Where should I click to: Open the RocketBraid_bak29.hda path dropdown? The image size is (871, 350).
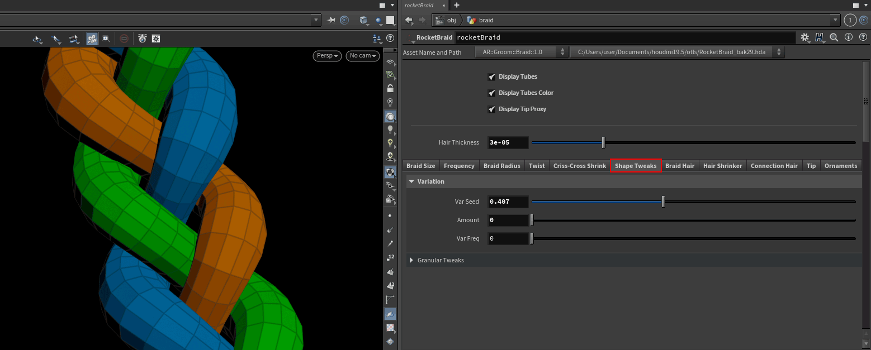677,52
